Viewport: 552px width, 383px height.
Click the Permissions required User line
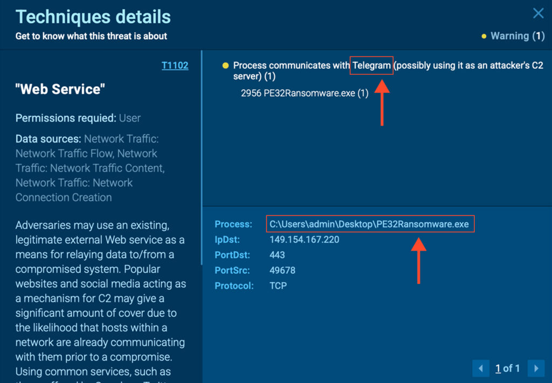pyautogui.click(x=78, y=118)
